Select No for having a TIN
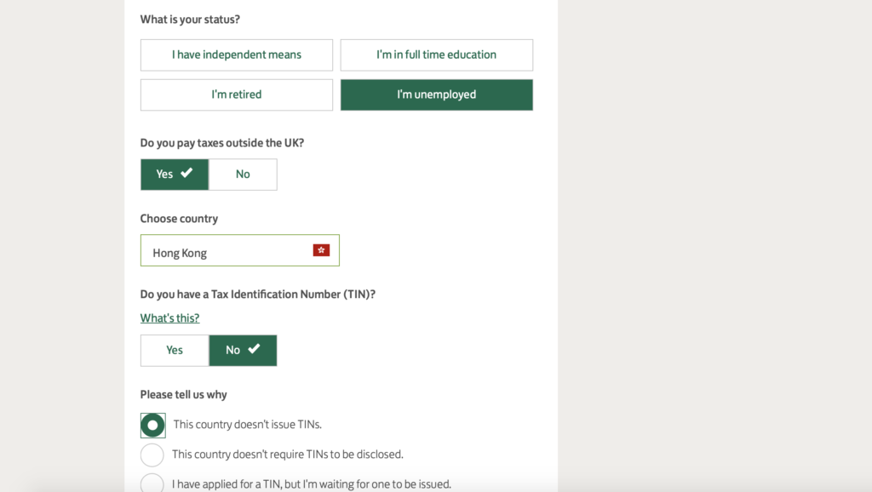This screenshot has width=872, height=492. point(243,350)
